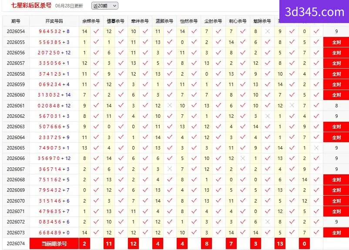Select the 魅眸杀号 column header
This screenshot has height=250, width=349.
click(x=262, y=21)
